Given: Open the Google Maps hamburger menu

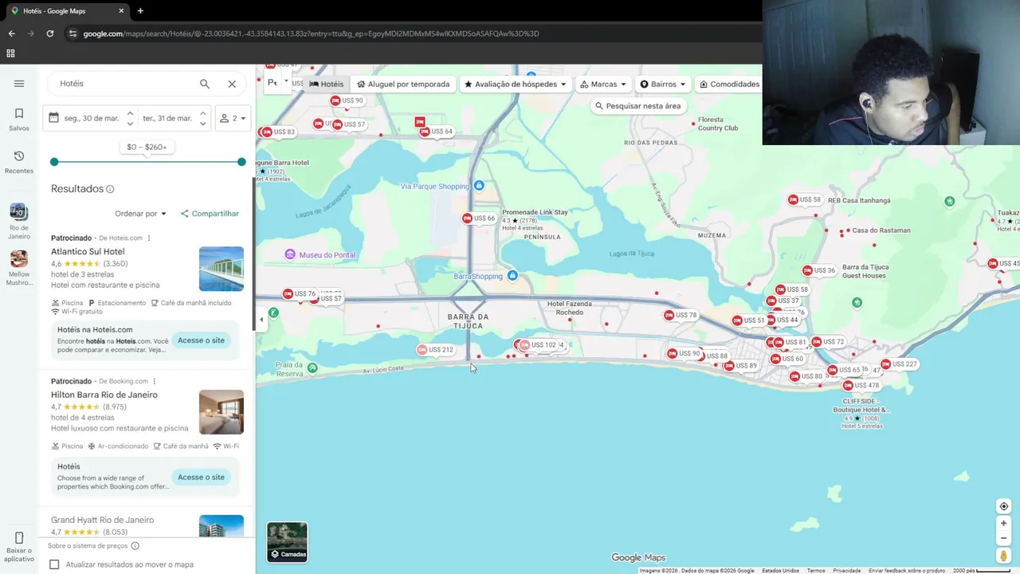Looking at the screenshot, I should pos(19,84).
